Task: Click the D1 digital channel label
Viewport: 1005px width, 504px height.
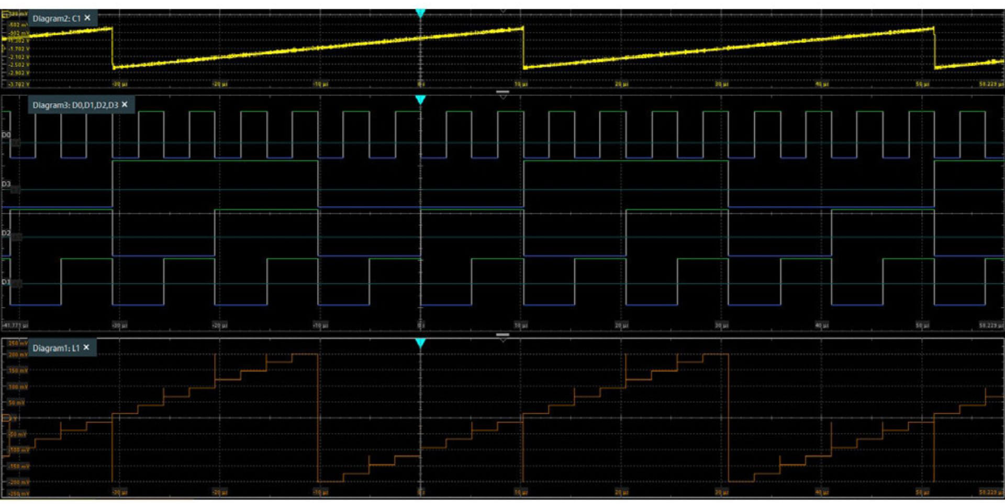Action: coord(6,282)
